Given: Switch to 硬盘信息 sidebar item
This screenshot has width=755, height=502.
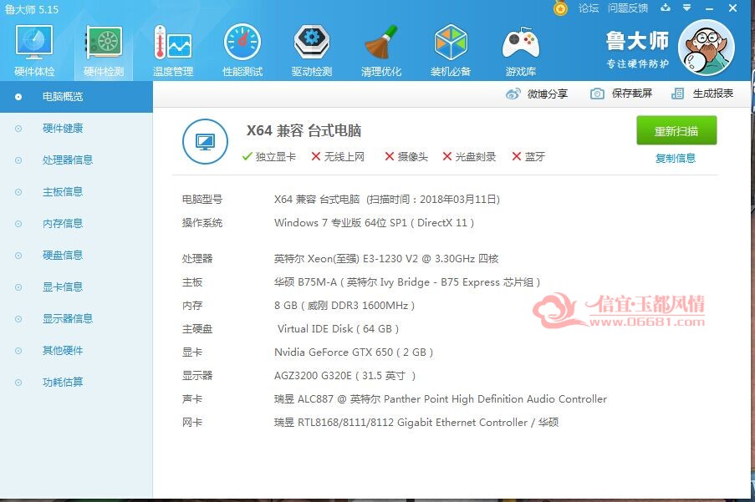Looking at the screenshot, I should tap(63, 256).
